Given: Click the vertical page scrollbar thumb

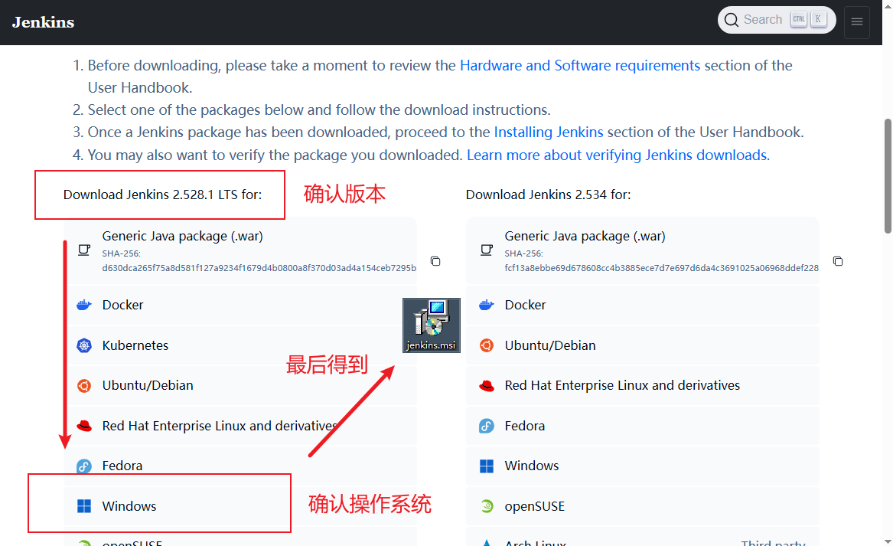Looking at the screenshot, I should point(888,176).
